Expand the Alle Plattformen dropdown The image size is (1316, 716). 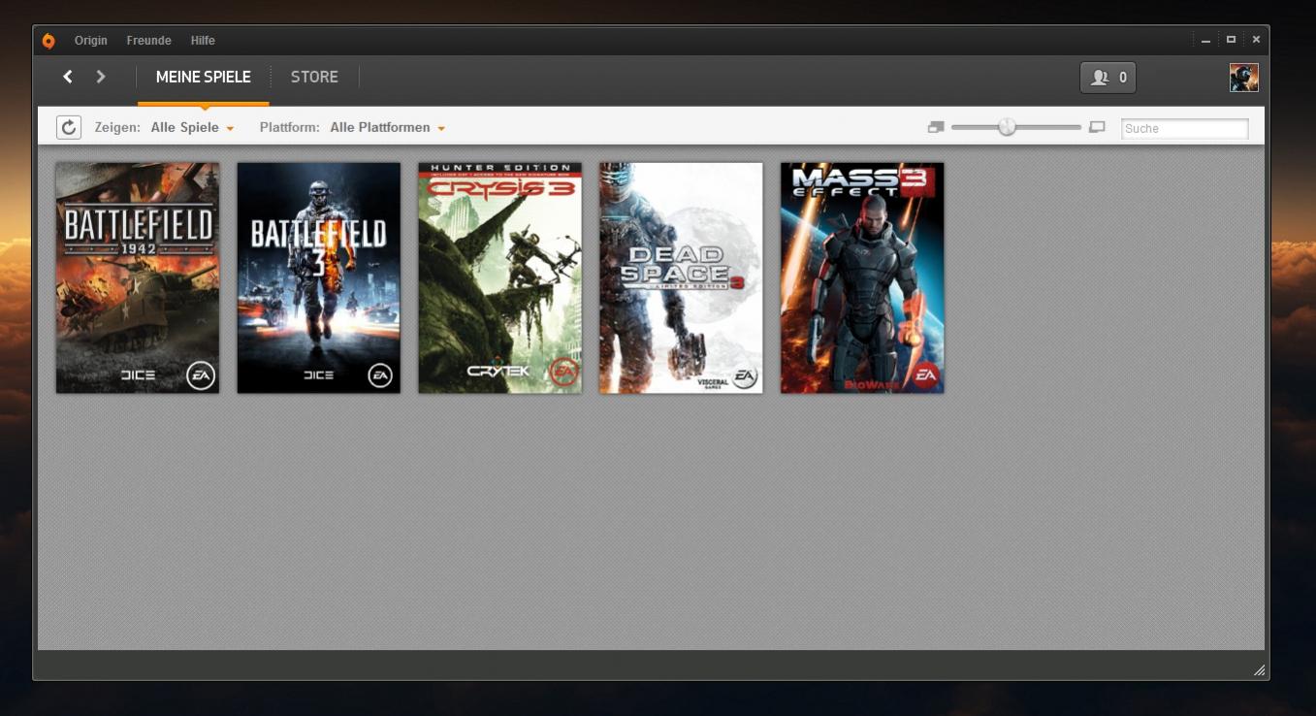pos(388,127)
